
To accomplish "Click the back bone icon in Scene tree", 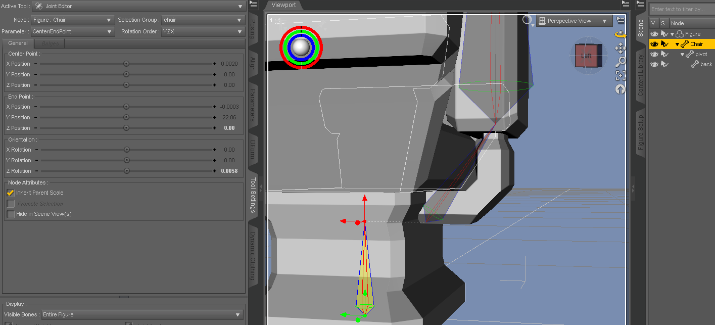I will click(695, 64).
